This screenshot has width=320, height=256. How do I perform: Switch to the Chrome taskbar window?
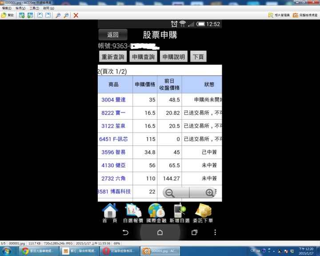tap(39, 251)
